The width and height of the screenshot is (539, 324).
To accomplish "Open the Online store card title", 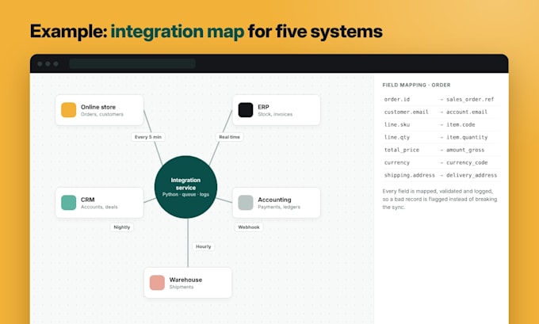I will (x=98, y=107).
